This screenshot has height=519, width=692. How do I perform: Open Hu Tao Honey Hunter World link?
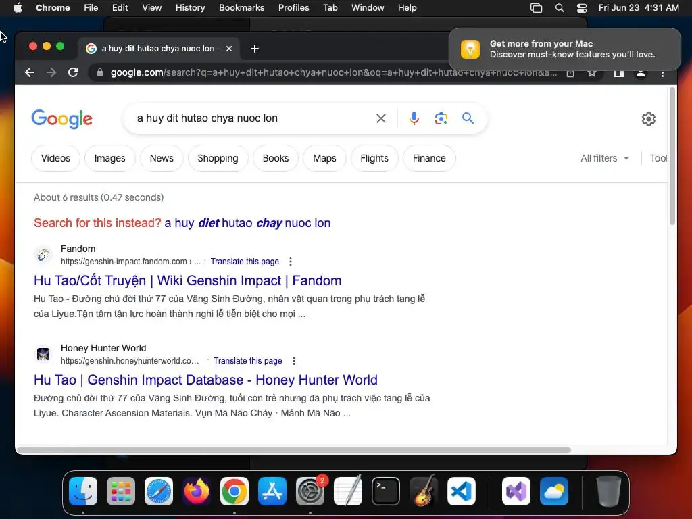[205, 380]
